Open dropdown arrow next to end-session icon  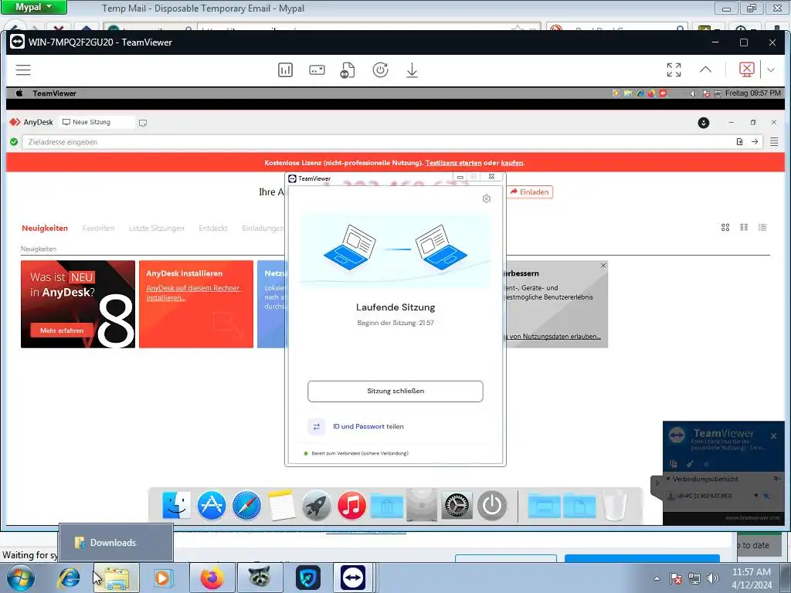770,70
